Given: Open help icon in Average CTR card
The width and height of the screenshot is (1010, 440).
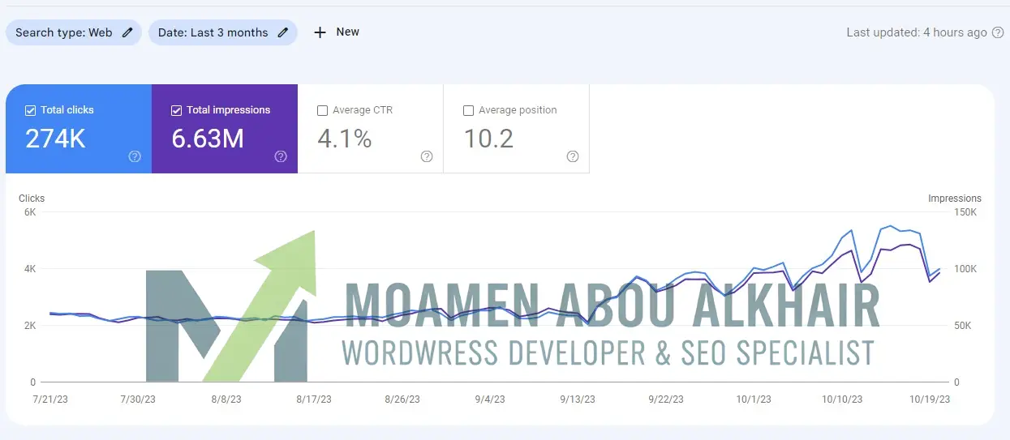Looking at the screenshot, I should pos(427,156).
